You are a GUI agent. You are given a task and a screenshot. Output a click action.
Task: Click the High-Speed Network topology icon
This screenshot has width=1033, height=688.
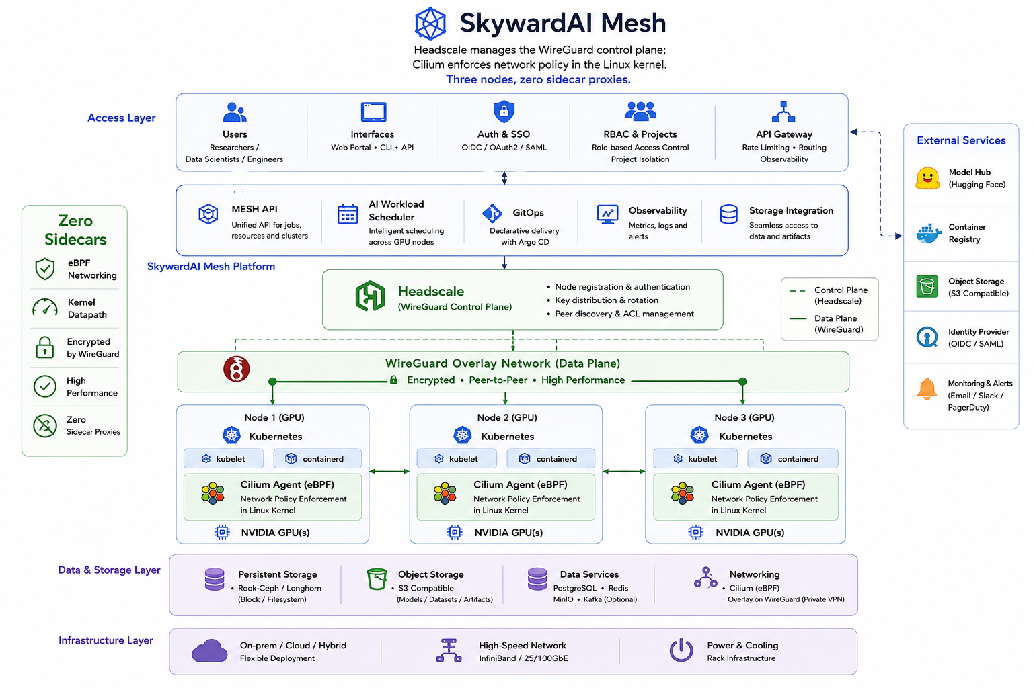click(x=449, y=650)
